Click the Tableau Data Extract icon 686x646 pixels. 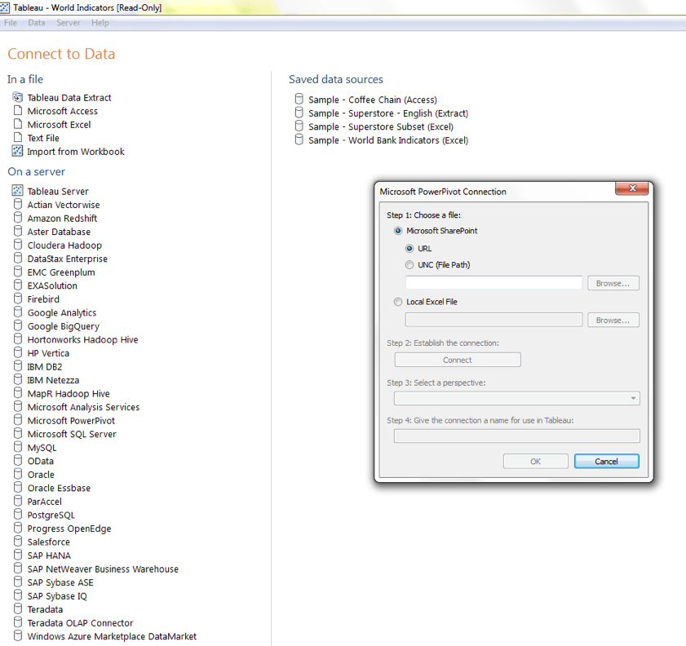(17, 97)
